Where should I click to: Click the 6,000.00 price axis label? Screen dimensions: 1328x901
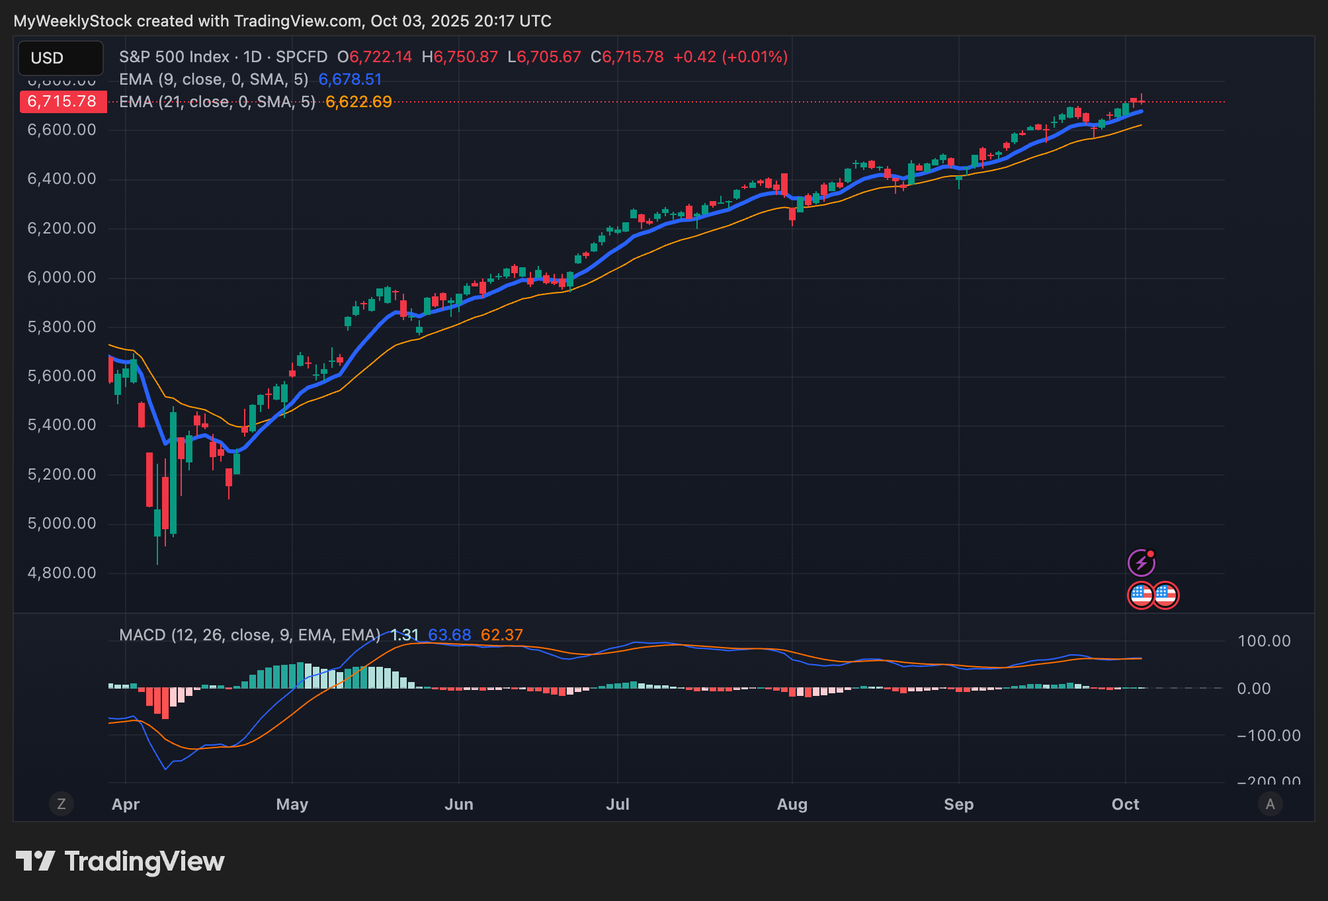(x=62, y=277)
